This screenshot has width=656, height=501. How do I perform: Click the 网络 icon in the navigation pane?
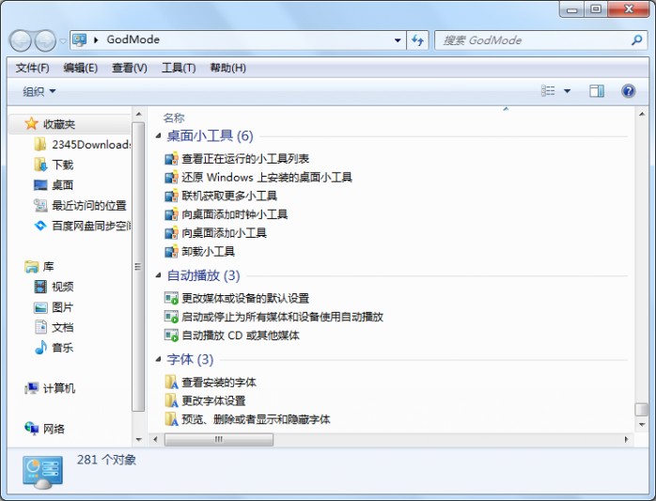32,429
